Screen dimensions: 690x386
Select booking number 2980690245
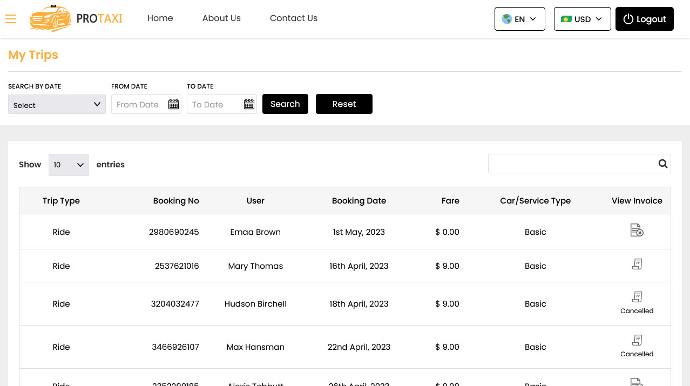174,232
